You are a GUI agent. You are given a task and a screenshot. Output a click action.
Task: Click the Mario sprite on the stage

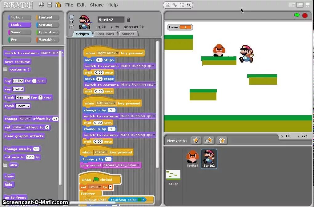click(247, 54)
